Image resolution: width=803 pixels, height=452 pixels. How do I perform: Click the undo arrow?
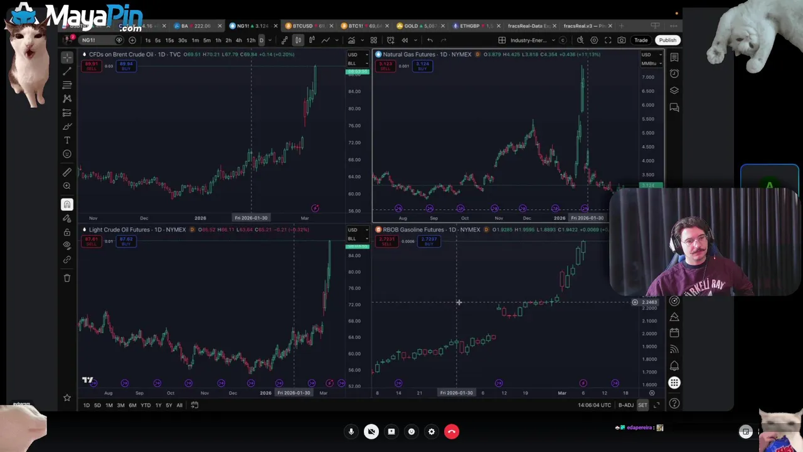(430, 40)
